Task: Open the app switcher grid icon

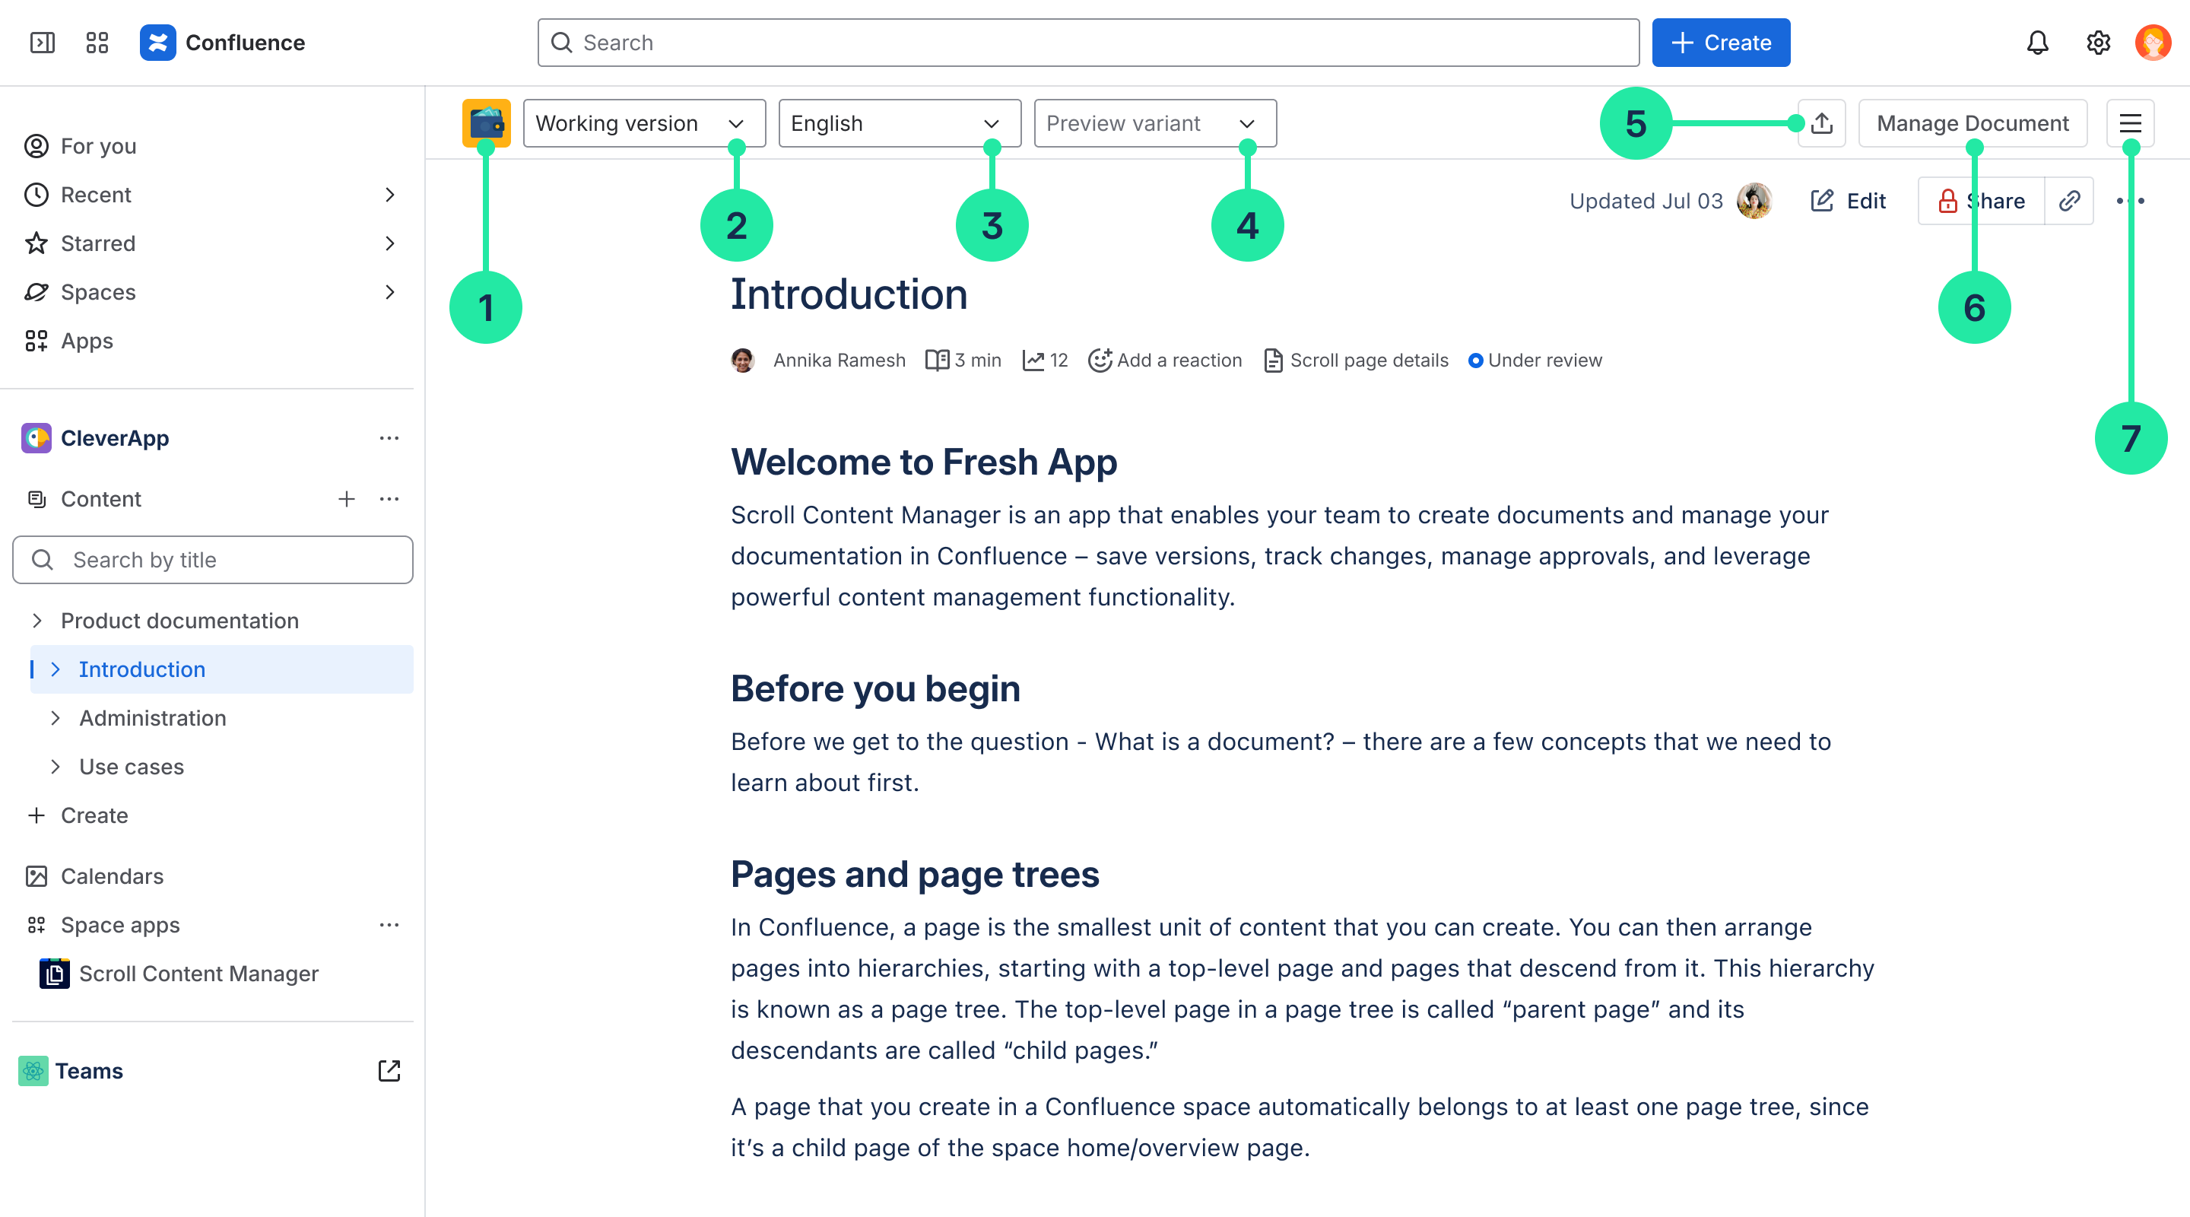Action: click(x=97, y=43)
